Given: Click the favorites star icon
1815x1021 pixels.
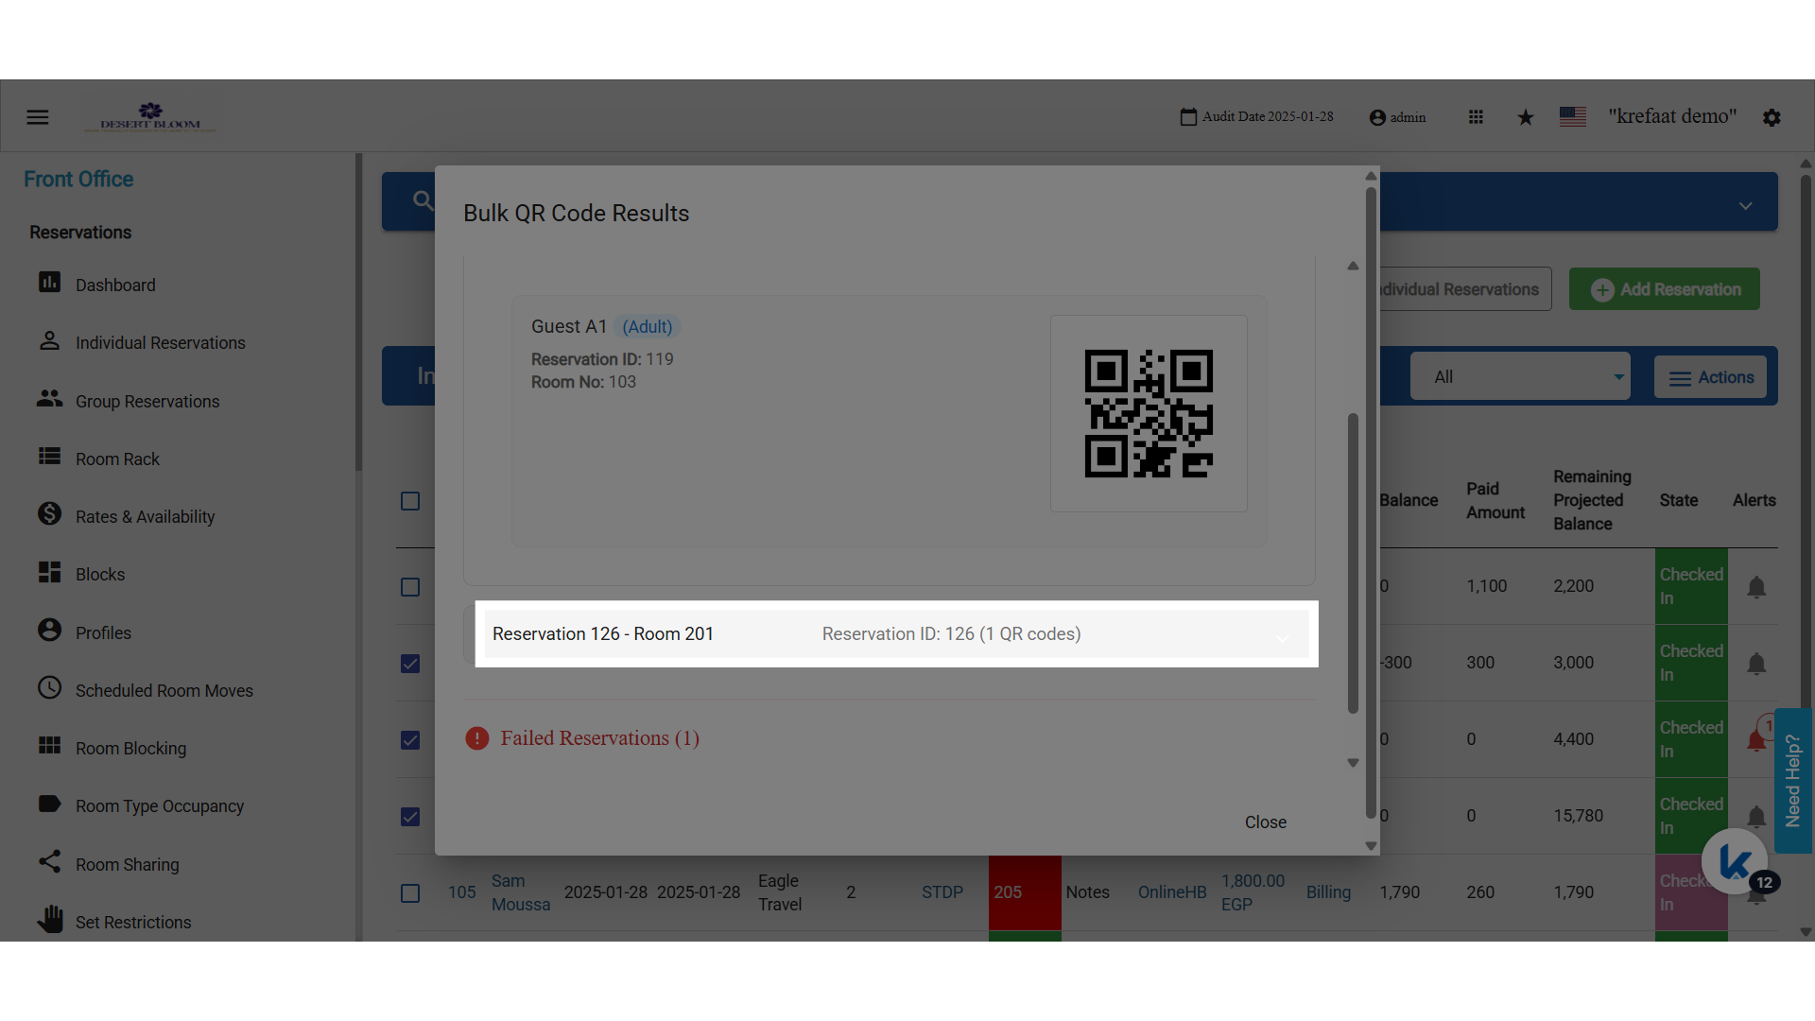Looking at the screenshot, I should point(1526,117).
